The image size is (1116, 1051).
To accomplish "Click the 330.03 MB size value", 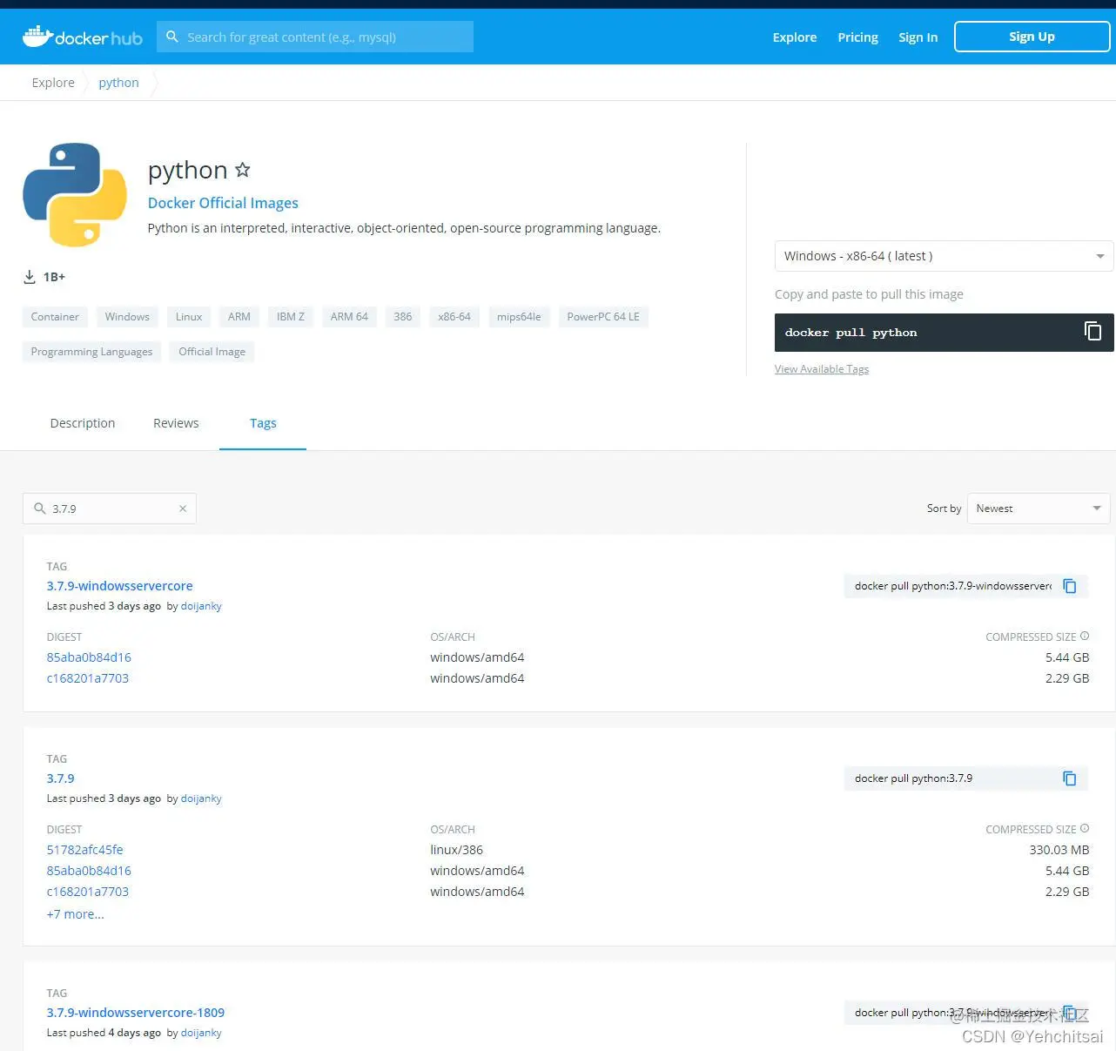I will pos(1059,850).
